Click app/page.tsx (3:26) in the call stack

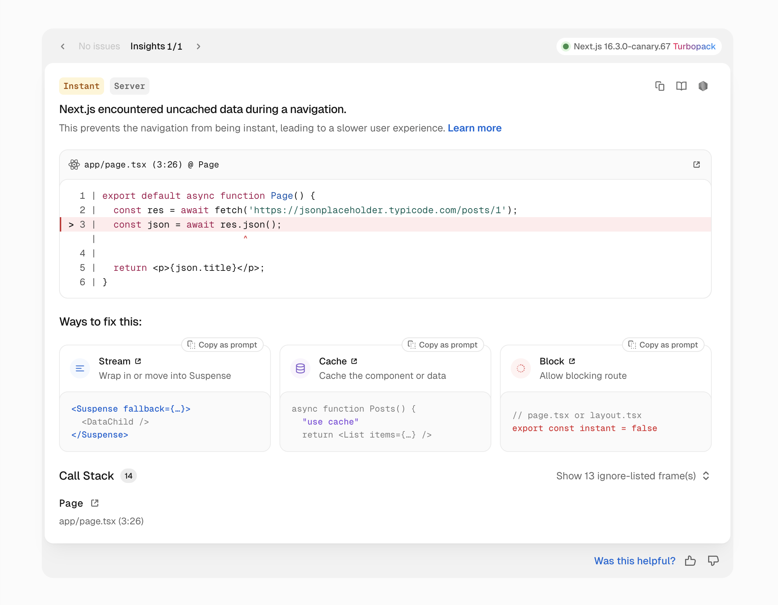click(101, 521)
